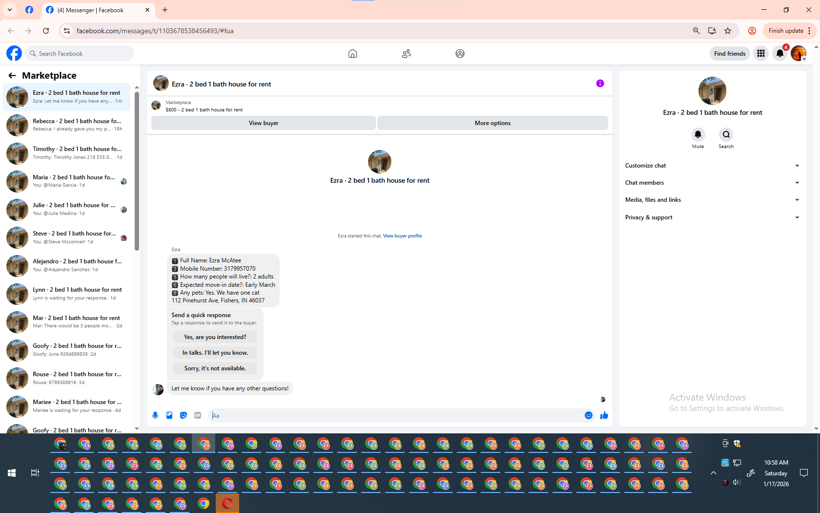Choose a sticker from the sticker icon
The height and width of the screenshot is (513, 820).
click(x=184, y=415)
